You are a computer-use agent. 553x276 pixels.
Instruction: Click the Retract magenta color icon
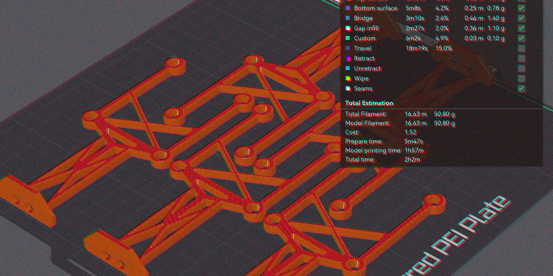[x=348, y=58]
